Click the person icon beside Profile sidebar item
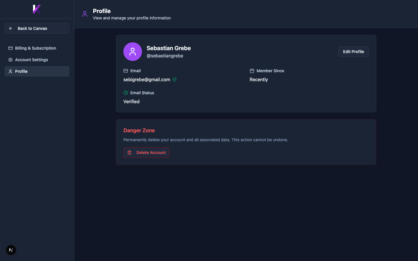This screenshot has height=261, width=418. pyautogui.click(x=10, y=71)
